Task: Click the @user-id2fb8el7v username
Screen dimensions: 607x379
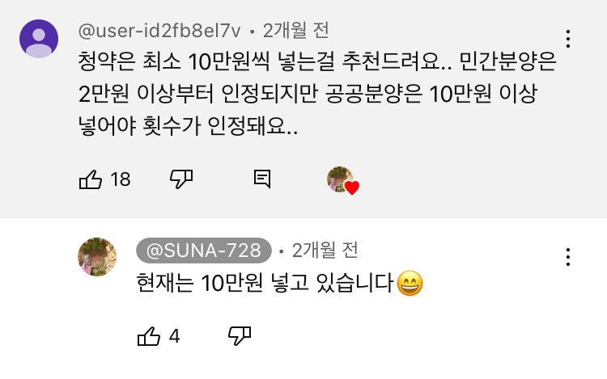Action: tap(159, 32)
